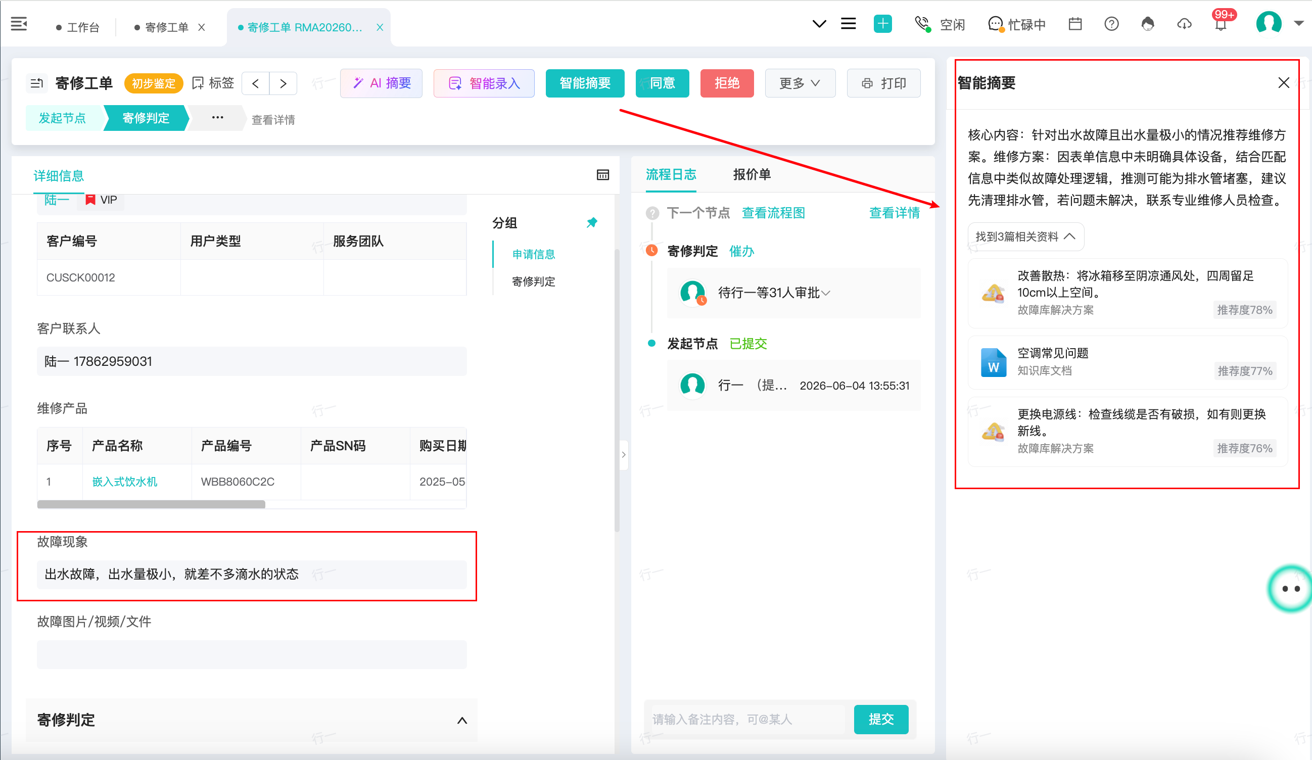Open the customer service headset icon
The height and width of the screenshot is (760, 1312).
[x=1147, y=24]
